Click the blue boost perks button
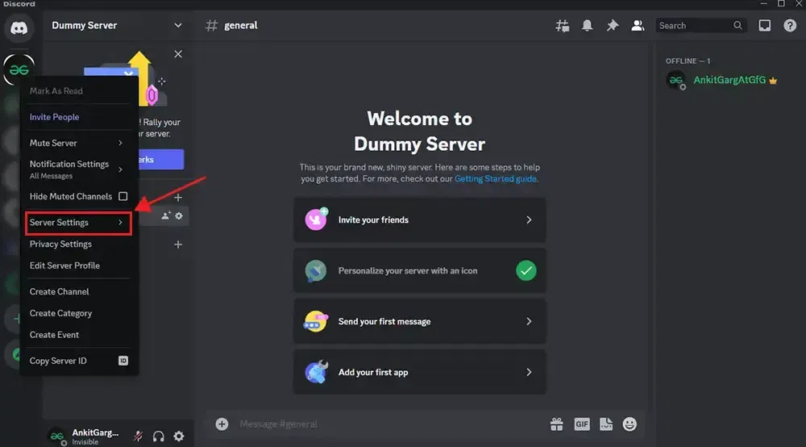The width and height of the screenshot is (806, 447). [161, 160]
